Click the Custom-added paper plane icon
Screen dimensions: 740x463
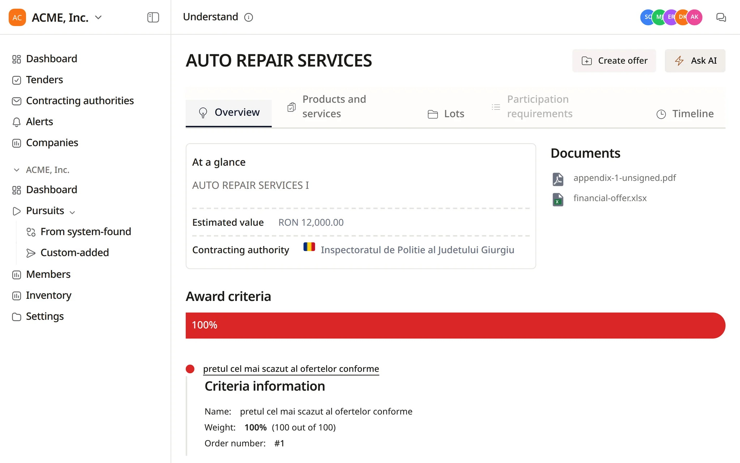coord(31,253)
